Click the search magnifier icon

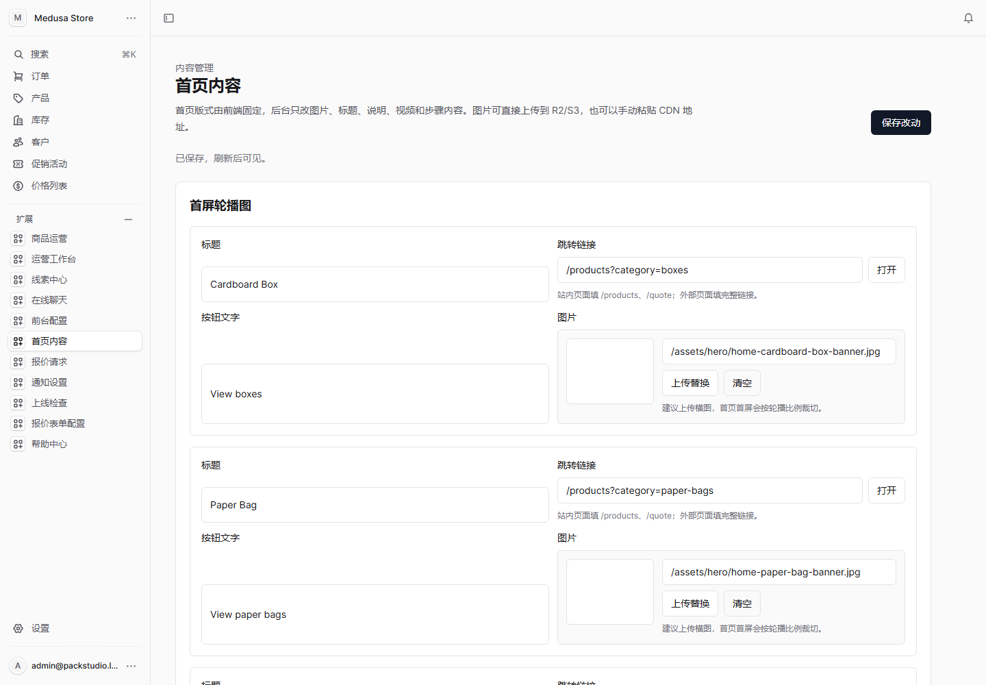(x=18, y=54)
